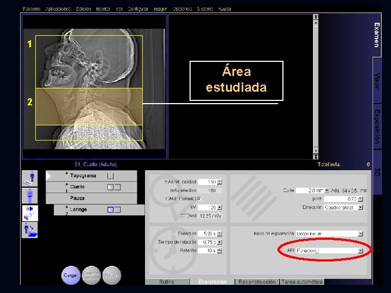The image size is (391, 293).
Task: Switch to the Reconstrucción tab
Action: [x=257, y=282]
